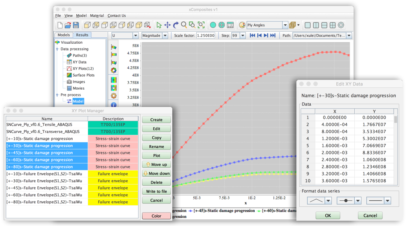Click the color palette icon beside Ply Angles
The width and height of the screenshot is (407, 226).
pos(242,25)
